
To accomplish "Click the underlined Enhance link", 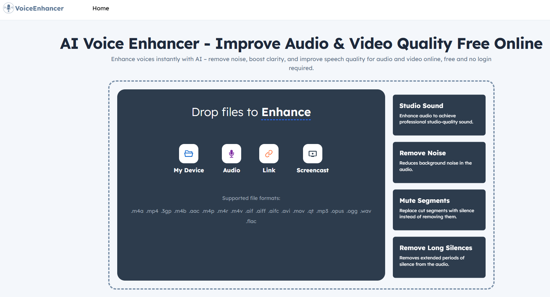I will (x=286, y=112).
